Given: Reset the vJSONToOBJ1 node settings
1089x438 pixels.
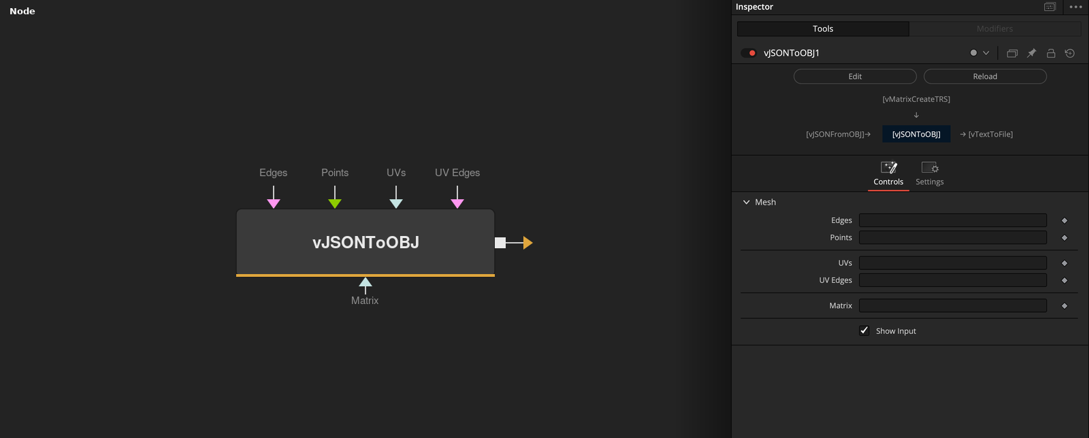Looking at the screenshot, I should tap(1070, 53).
